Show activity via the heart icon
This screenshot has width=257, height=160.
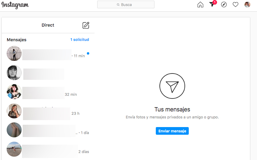235,5
